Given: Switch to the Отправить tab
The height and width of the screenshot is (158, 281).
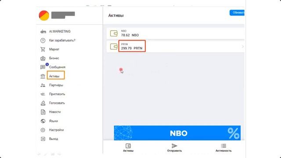Looking at the screenshot, I should (x=174, y=148).
